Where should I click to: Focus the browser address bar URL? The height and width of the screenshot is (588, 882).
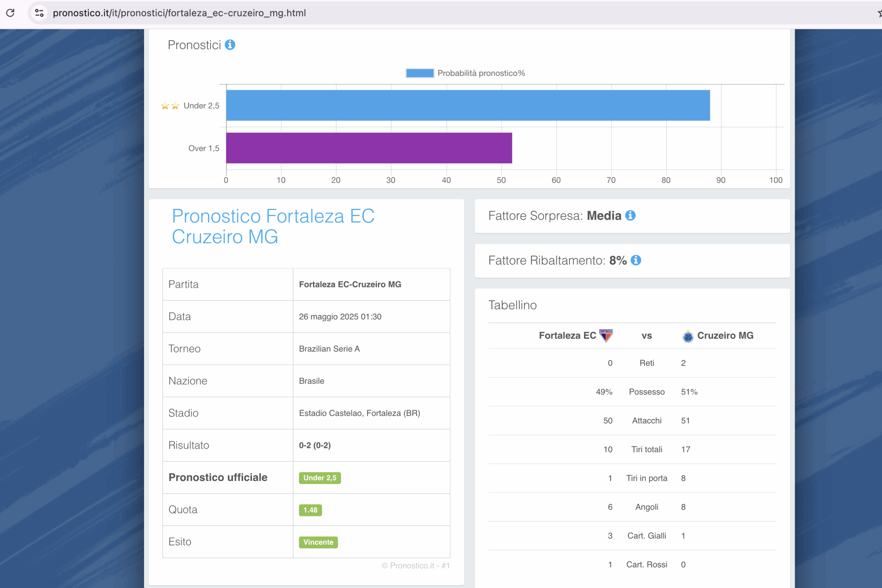(180, 13)
